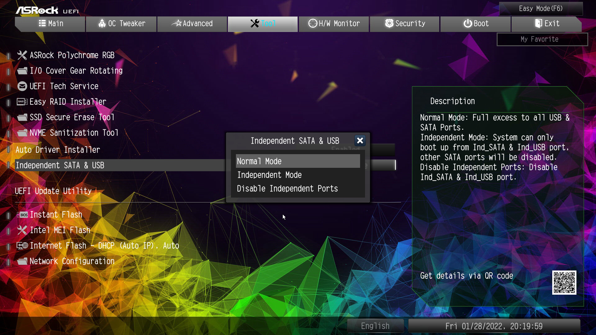
Task: Click the Instant Flash icon
Action: coord(22,214)
